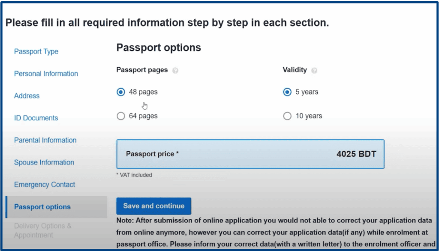
Task: Switch to Parental Information section
Action: (45, 140)
